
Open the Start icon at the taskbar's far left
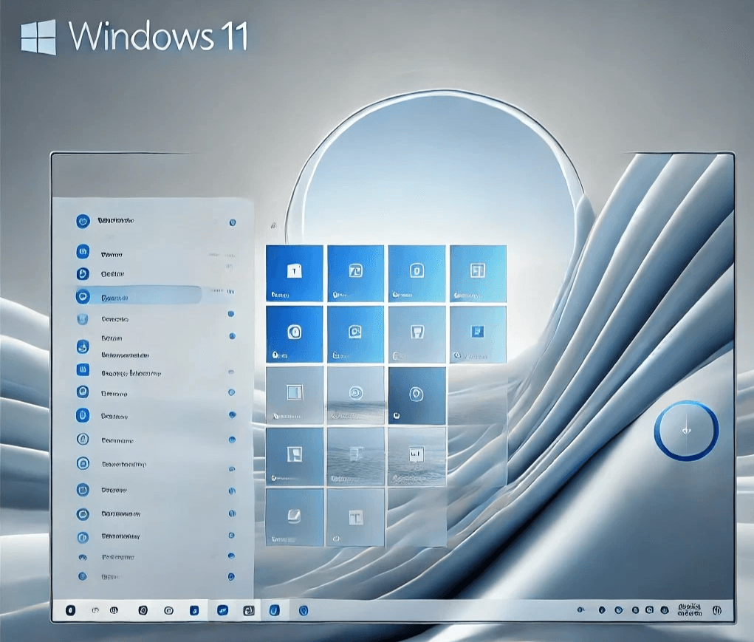pyautogui.click(x=71, y=610)
